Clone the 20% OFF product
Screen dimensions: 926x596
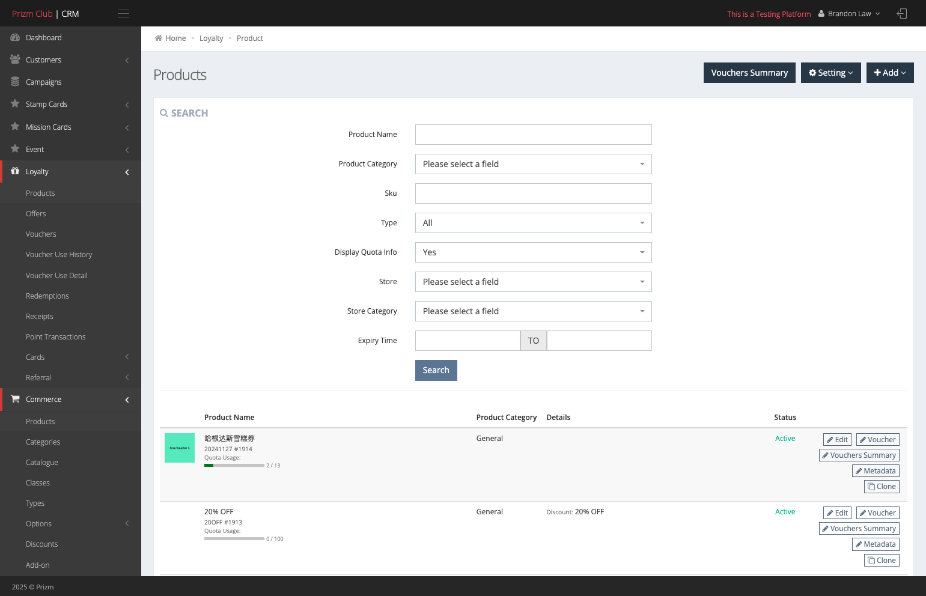pyautogui.click(x=882, y=560)
